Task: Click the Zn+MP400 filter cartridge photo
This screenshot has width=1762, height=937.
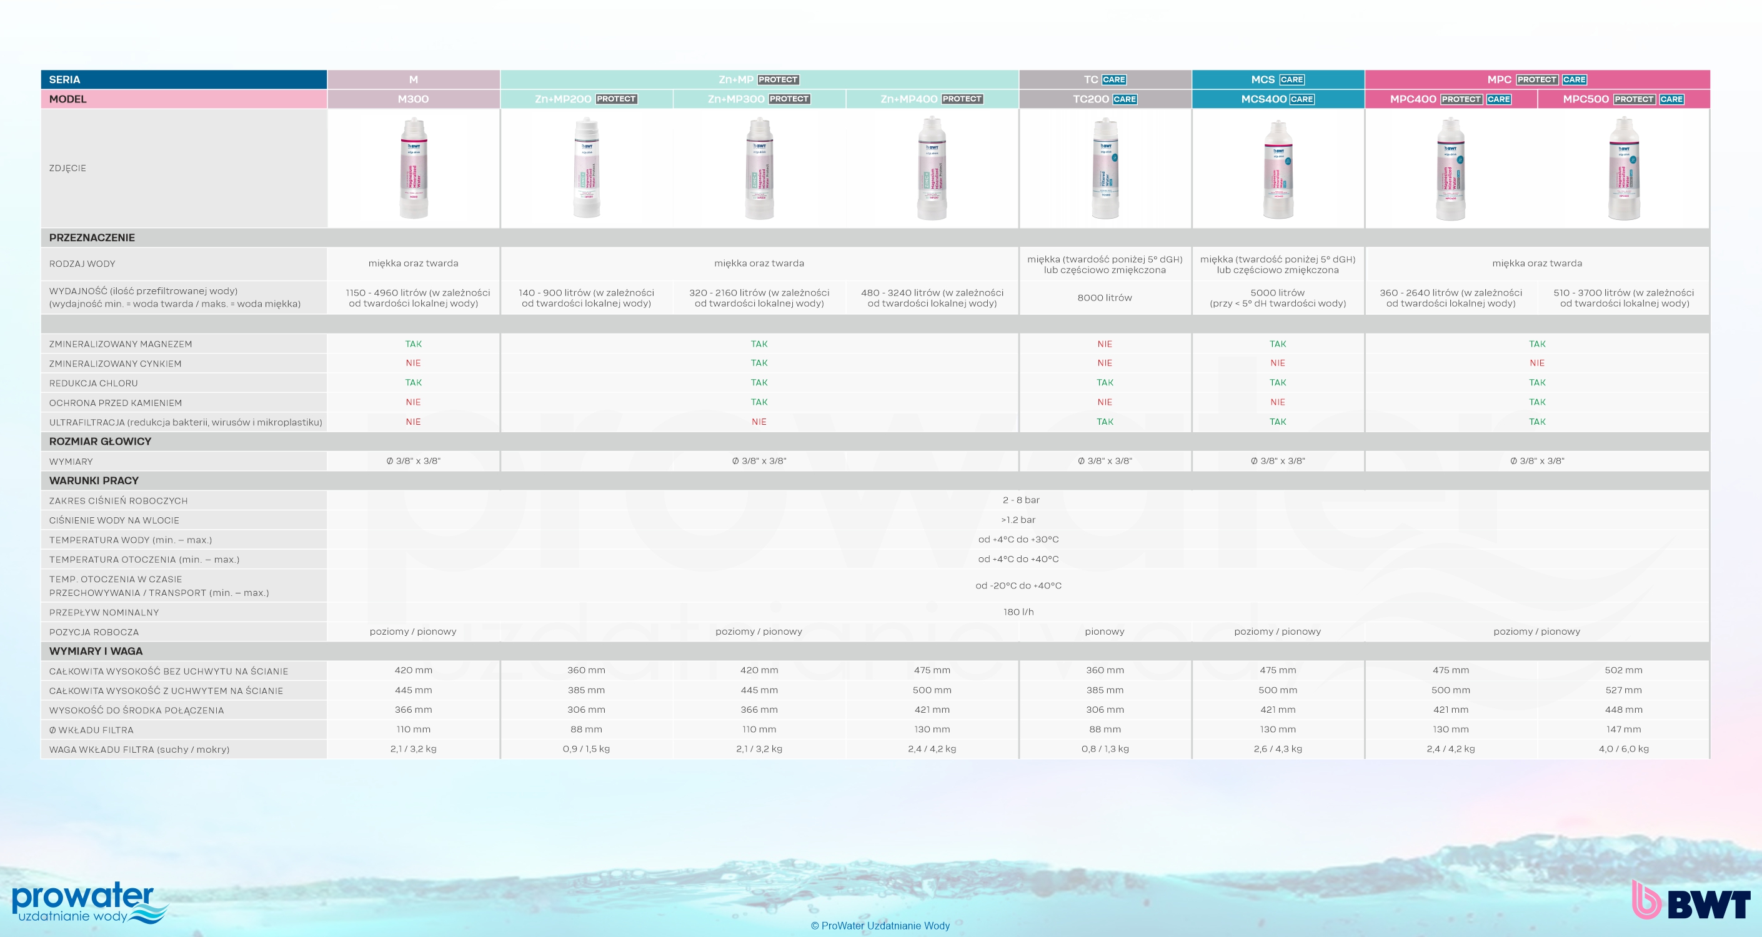Action: point(932,168)
